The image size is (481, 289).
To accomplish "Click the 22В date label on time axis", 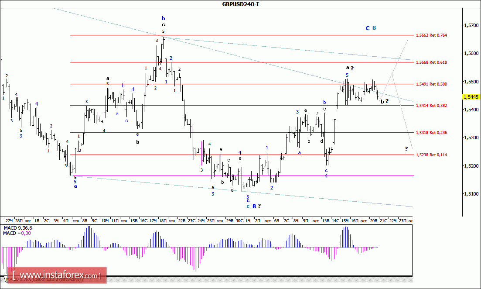I will tap(182, 221).
